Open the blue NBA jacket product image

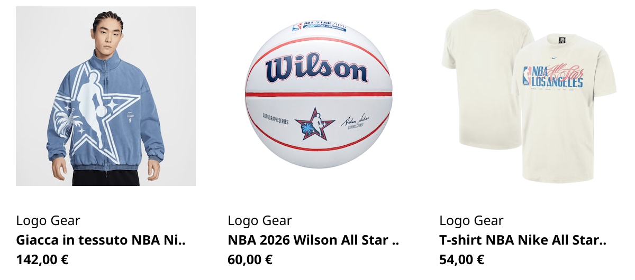[106, 96]
